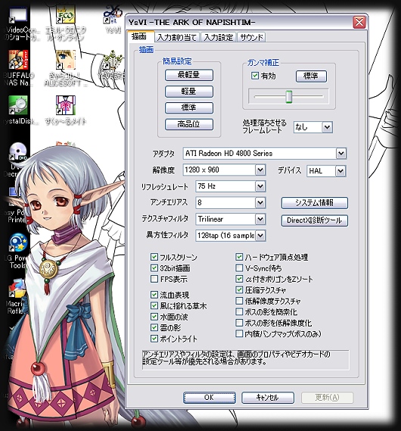Toggle the 雲の影 checkbox
Image resolution: width=401 pixels, height=431 pixels.
pos(154,327)
